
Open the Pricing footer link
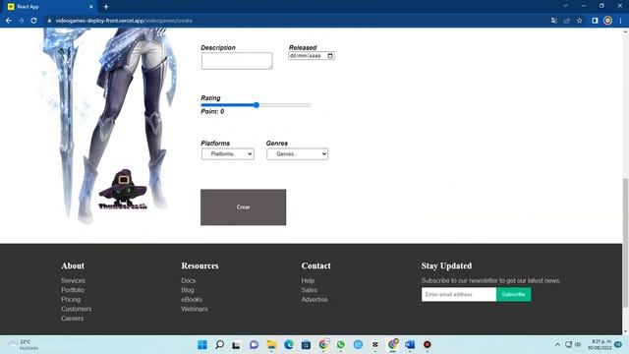click(x=71, y=299)
